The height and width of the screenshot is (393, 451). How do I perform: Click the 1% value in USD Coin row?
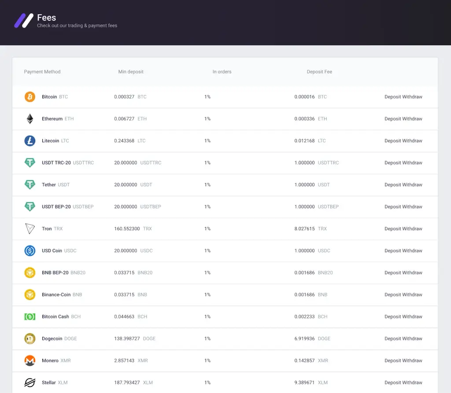[207, 251]
